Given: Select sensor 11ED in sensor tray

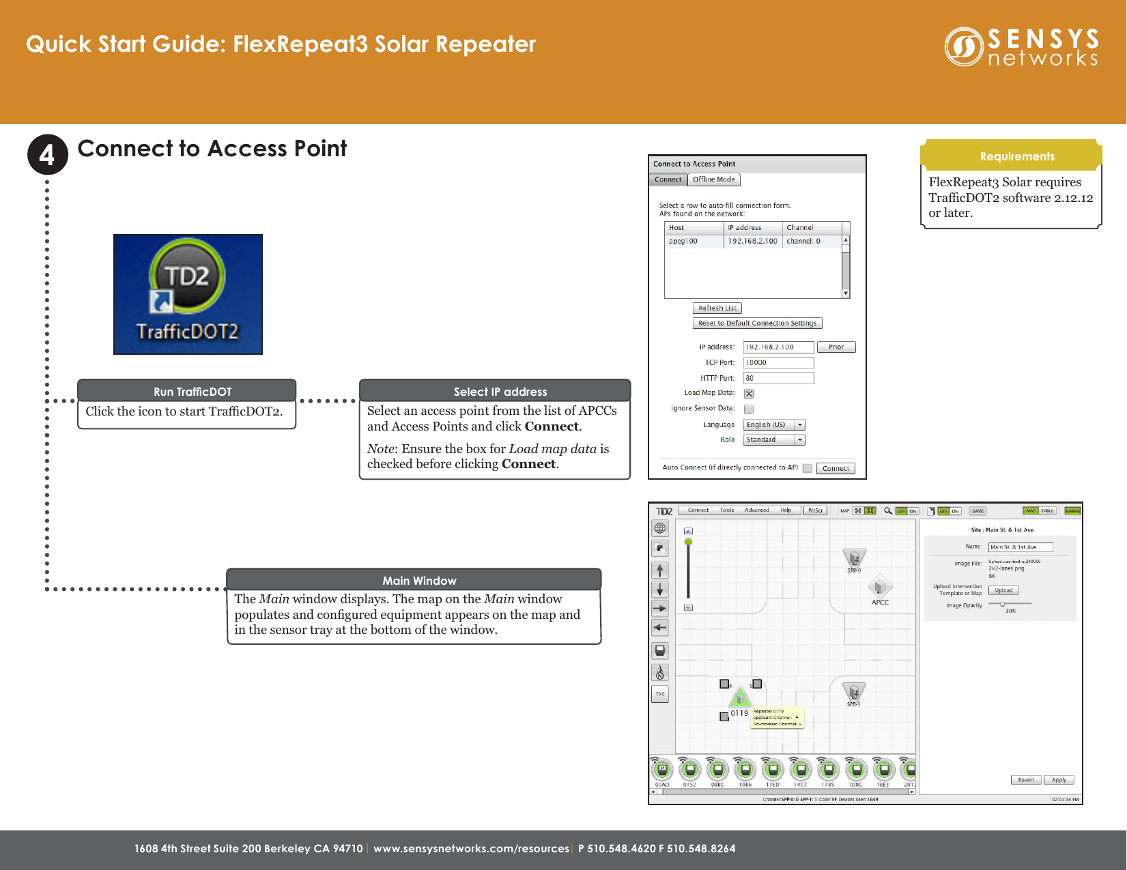Looking at the screenshot, I should tap(773, 772).
